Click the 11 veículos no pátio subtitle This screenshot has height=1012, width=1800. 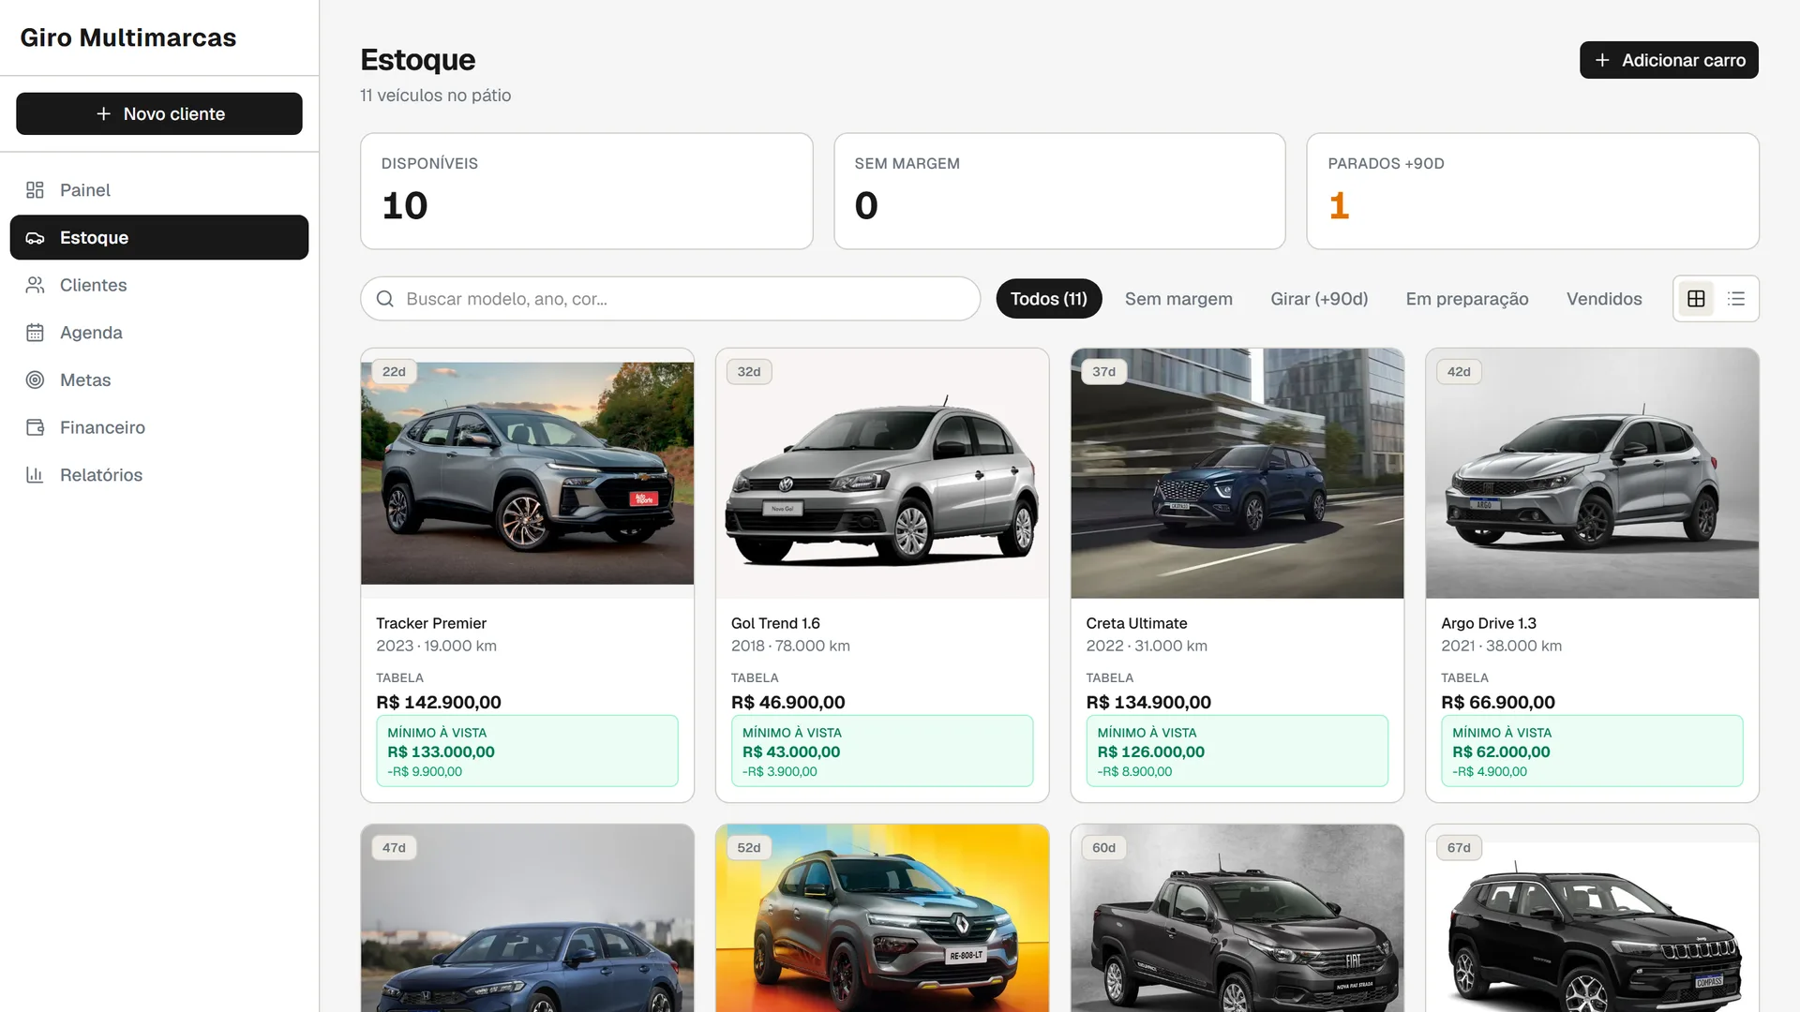click(436, 96)
